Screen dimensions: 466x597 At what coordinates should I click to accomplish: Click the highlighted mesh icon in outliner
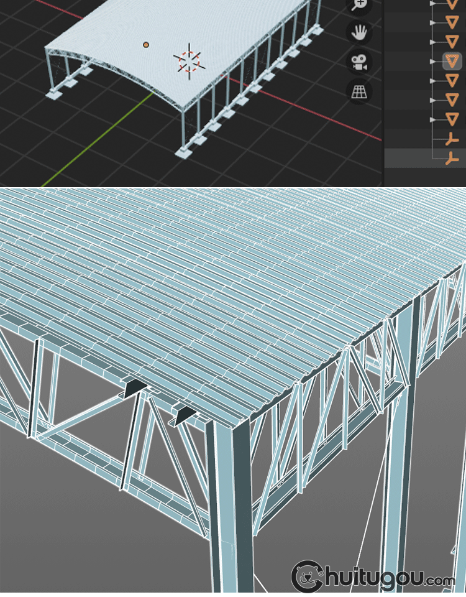coord(452,61)
